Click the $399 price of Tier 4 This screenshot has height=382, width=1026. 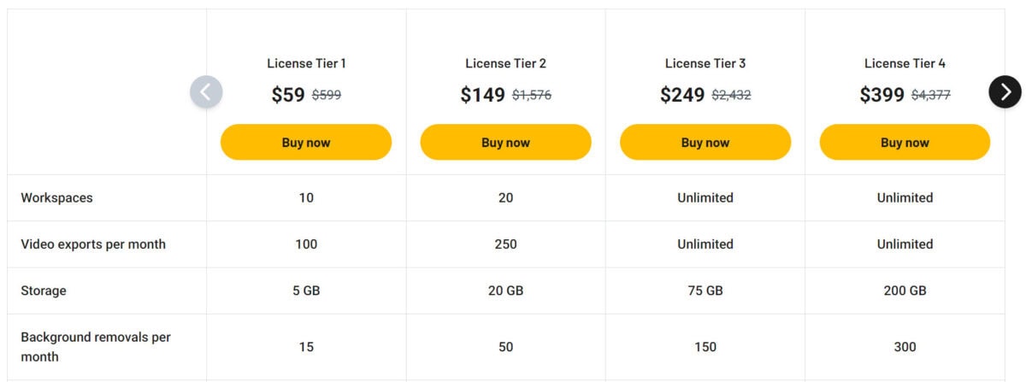(882, 95)
